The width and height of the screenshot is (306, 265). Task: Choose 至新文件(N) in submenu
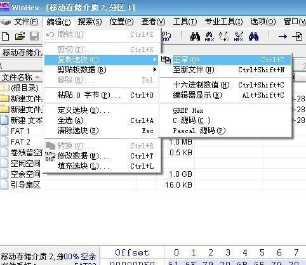point(225,70)
